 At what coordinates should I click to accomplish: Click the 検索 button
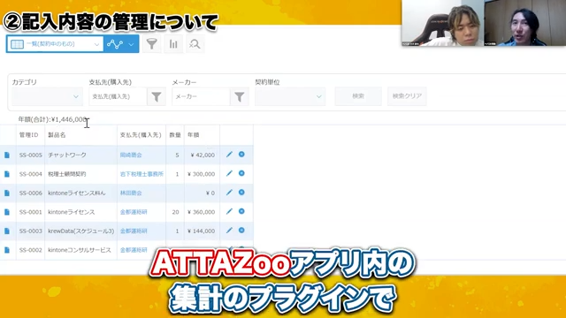tap(358, 96)
